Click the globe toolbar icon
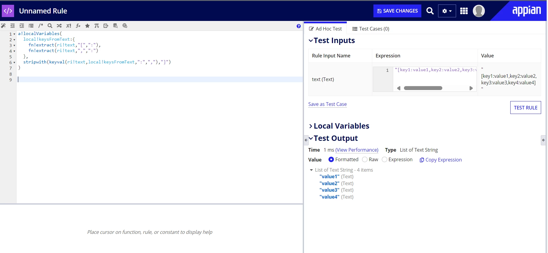This screenshot has width=548, height=253. pos(125,26)
